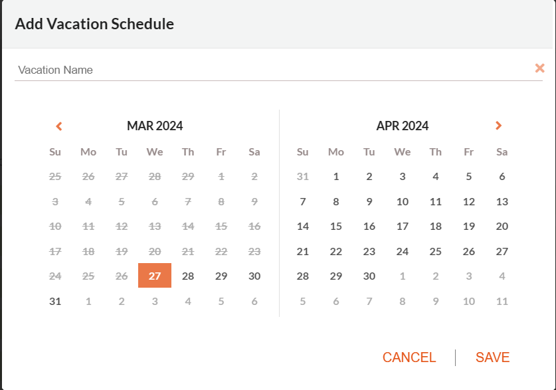The height and width of the screenshot is (390, 556).
Task: Choose March 29 on the calendar
Action: point(221,276)
